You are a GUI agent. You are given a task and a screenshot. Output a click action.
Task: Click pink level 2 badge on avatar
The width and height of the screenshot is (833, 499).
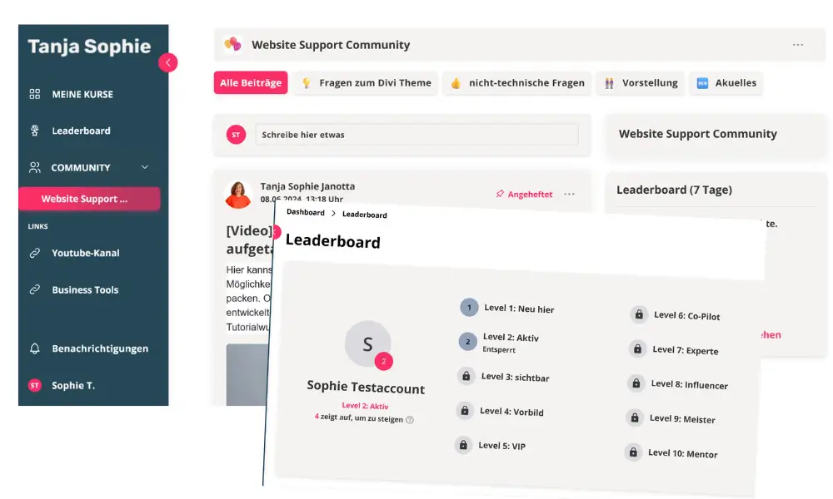(383, 361)
